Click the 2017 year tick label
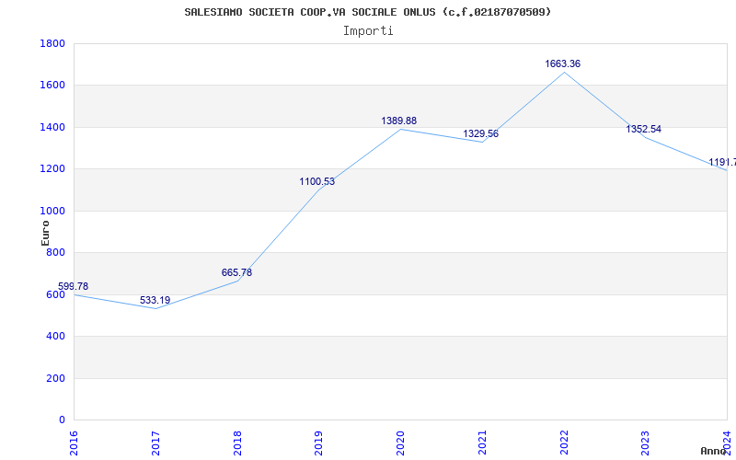Image resolution: width=736 pixels, height=460 pixels. (x=155, y=443)
